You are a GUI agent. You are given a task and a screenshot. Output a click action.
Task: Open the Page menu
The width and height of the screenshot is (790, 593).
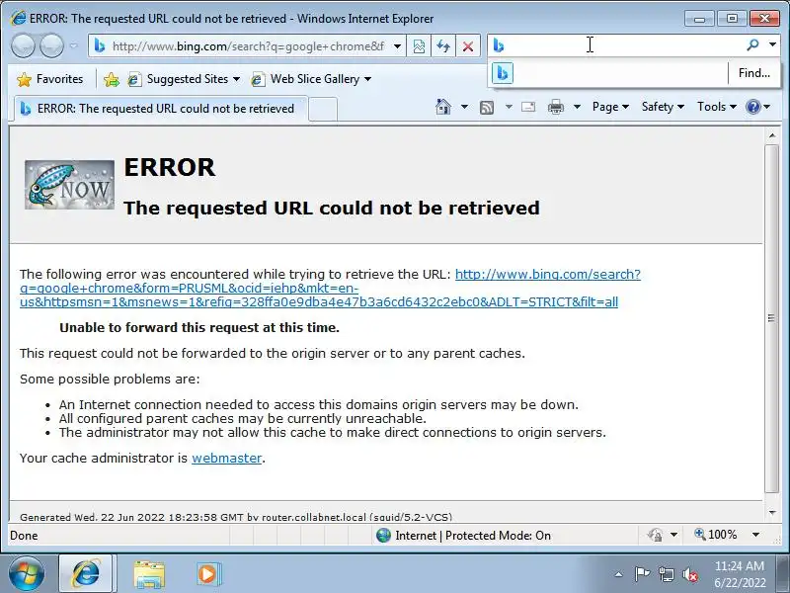(610, 107)
